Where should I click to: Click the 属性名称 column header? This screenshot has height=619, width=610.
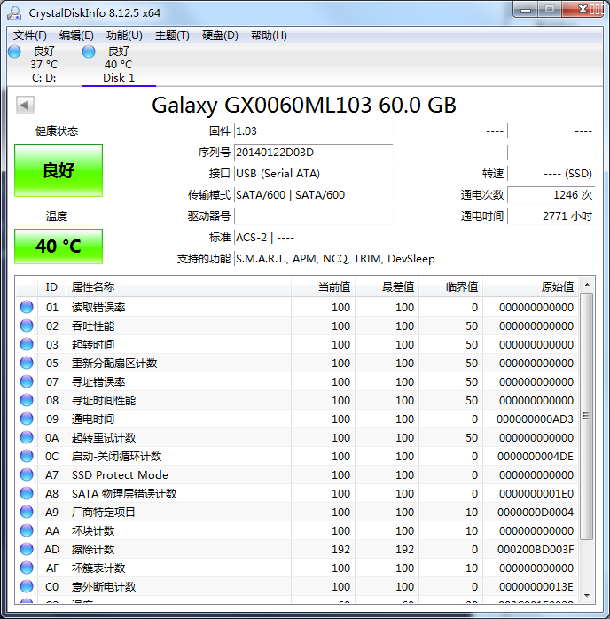[178, 287]
